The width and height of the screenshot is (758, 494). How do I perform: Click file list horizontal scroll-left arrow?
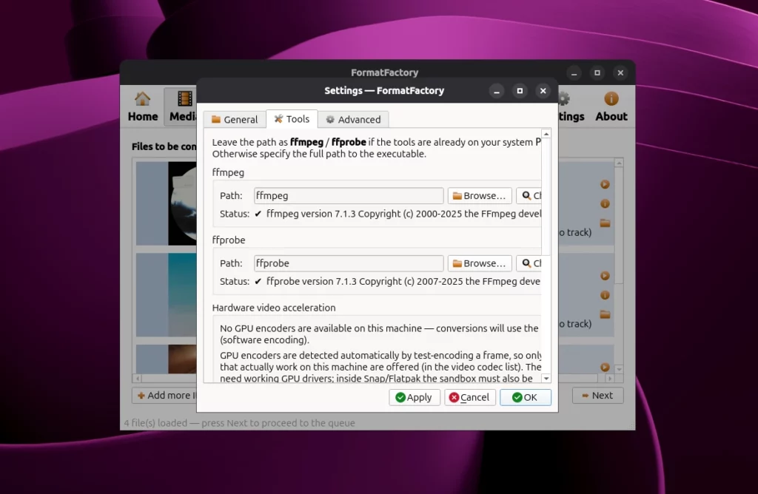[138, 379]
